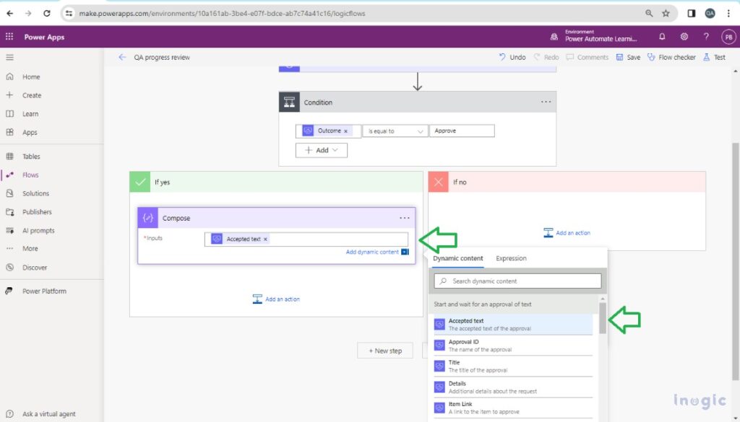
Task: Add an action in the If no branch
Action: click(x=567, y=232)
